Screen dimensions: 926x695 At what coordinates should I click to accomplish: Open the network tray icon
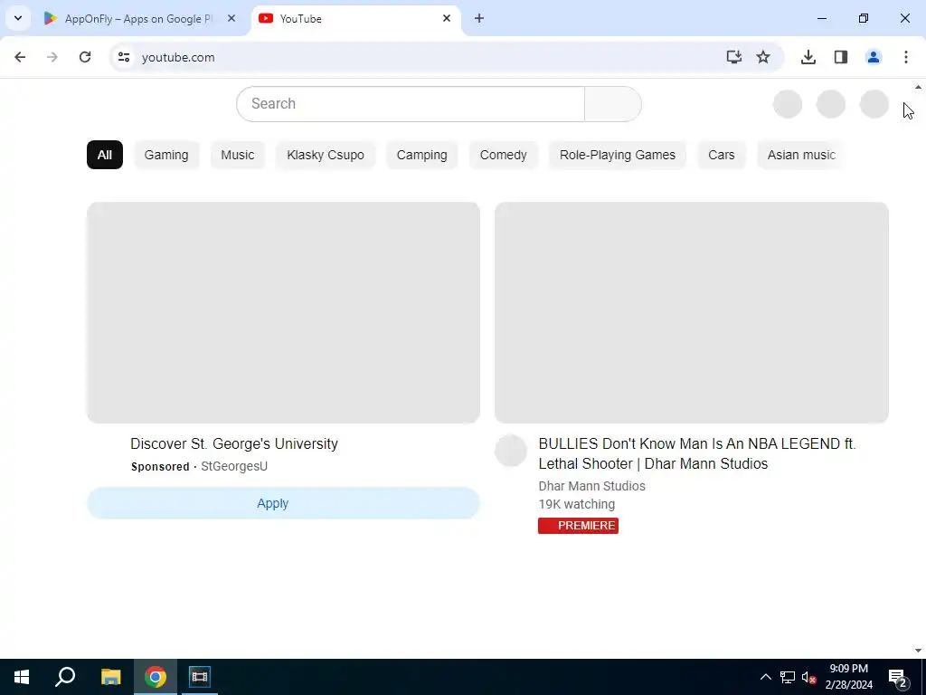coord(788,677)
